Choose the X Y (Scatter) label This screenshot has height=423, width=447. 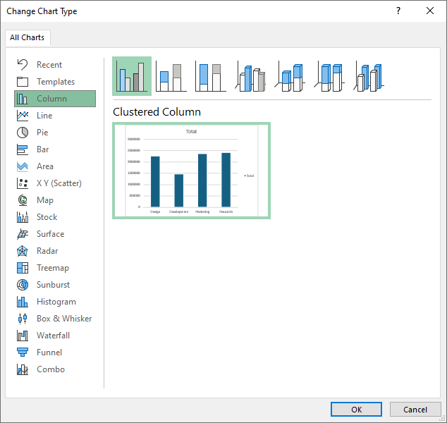59,183
